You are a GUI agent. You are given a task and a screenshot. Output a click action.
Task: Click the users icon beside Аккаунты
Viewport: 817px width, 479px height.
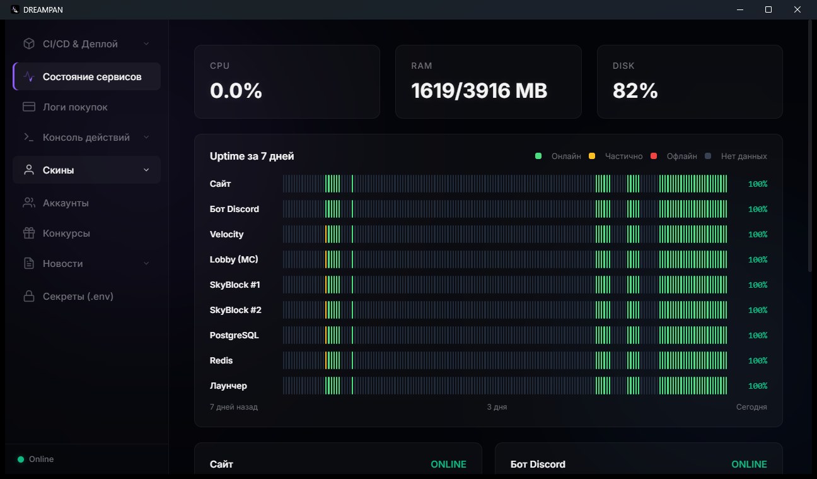tap(28, 203)
